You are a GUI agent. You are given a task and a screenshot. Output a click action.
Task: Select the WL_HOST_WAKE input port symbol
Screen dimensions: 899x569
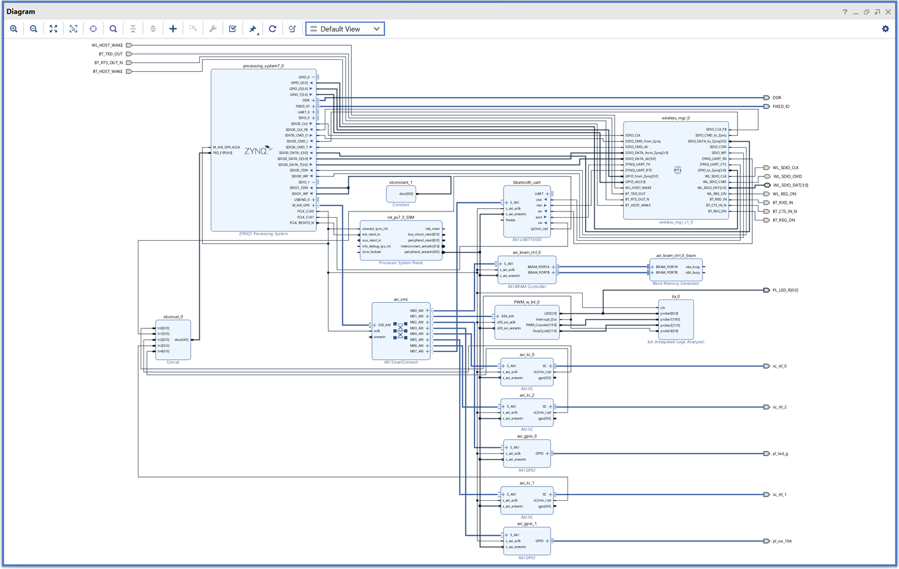click(x=129, y=45)
